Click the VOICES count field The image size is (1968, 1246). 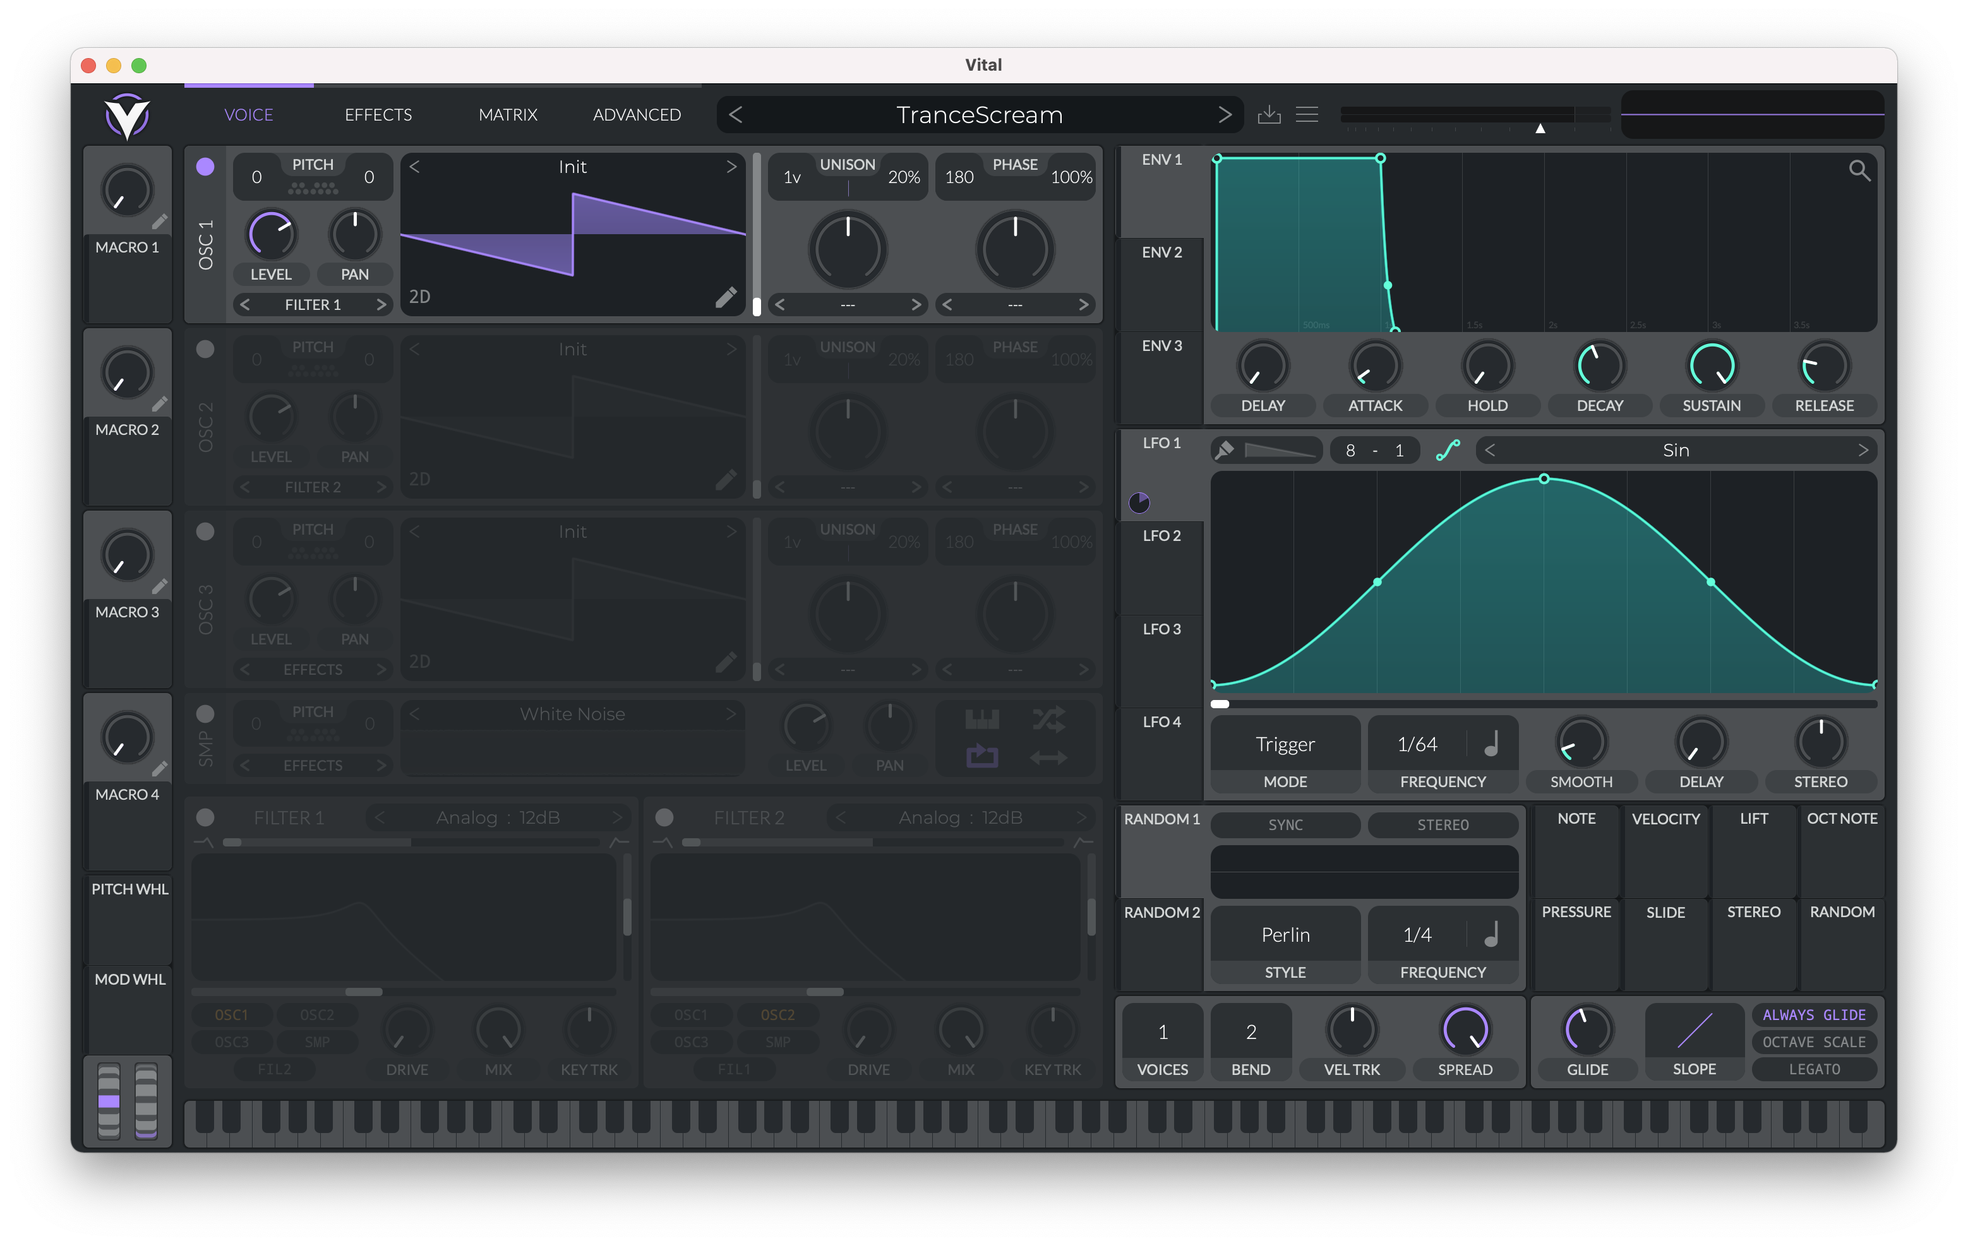pyautogui.click(x=1162, y=1031)
